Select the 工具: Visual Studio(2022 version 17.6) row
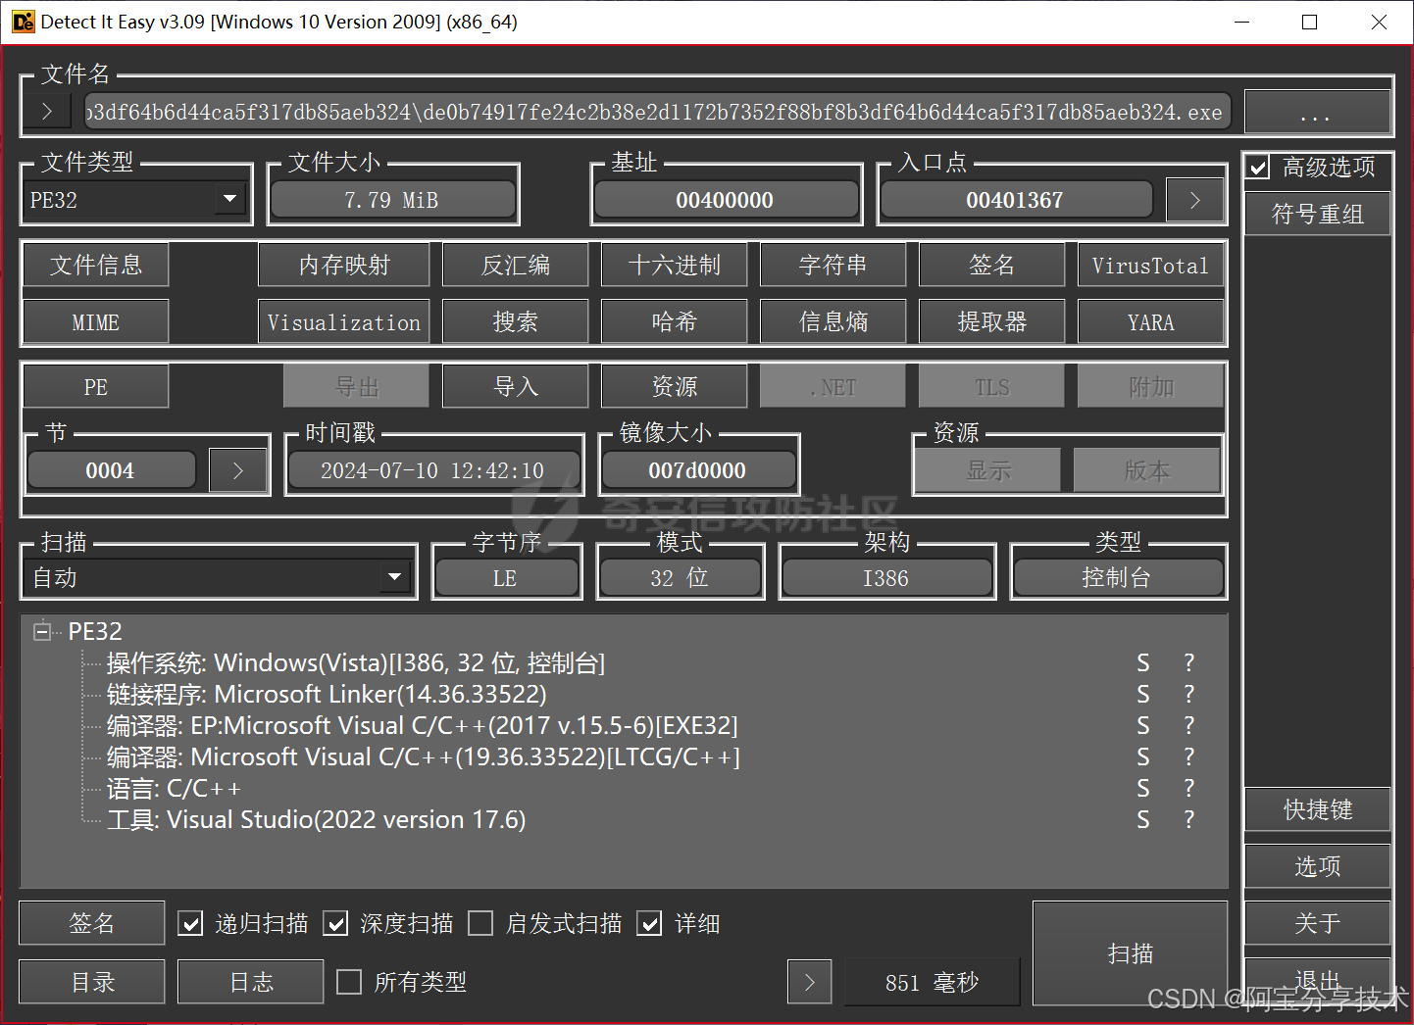1414x1025 pixels. (317, 820)
